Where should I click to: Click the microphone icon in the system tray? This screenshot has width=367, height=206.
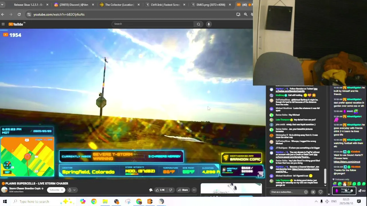(321, 201)
